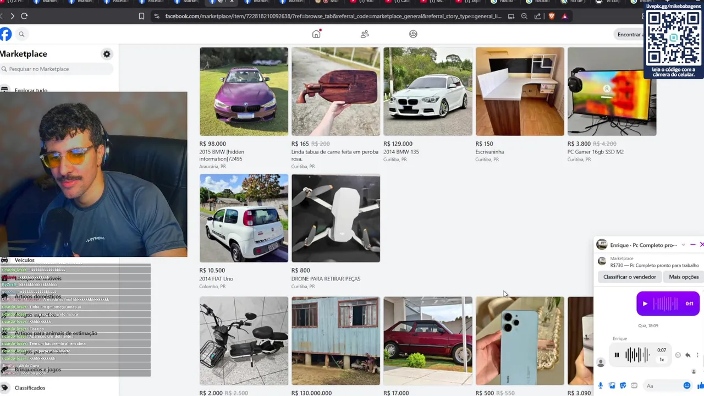Viewport: 704px width, 396px height.
Task: Choose a sticker in chat
Action: 623,386
